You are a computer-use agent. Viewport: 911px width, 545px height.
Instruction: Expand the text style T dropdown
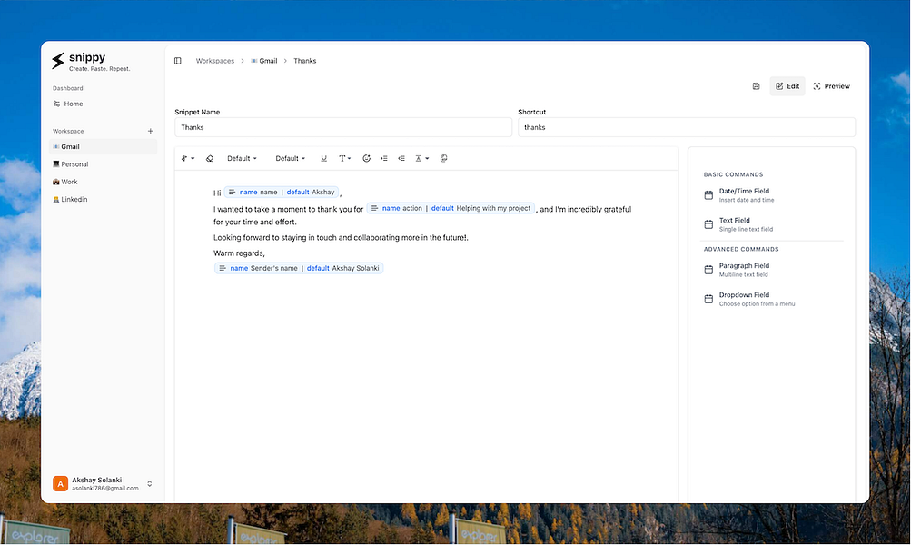coord(345,158)
